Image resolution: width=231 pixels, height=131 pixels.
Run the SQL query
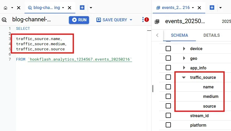click(79, 20)
